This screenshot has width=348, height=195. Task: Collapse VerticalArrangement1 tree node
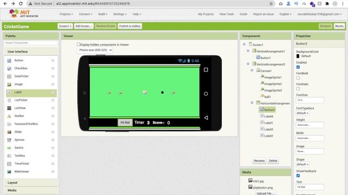pyautogui.click(x=248, y=51)
